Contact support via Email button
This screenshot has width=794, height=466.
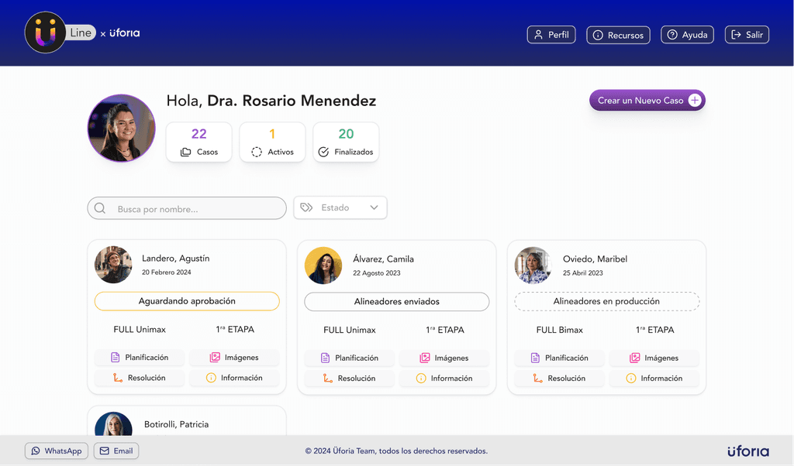pyautogui.click(x=116, y=451)
